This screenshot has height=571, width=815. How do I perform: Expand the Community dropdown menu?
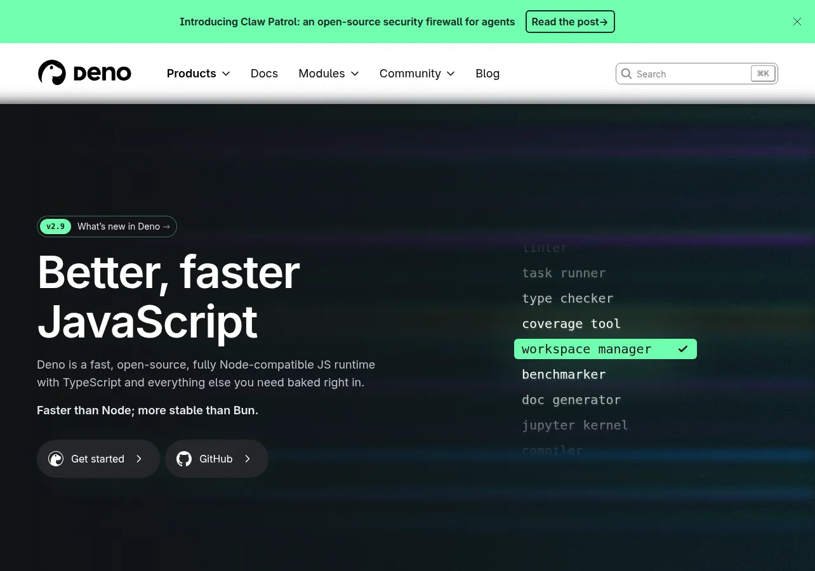pos(417,74)
